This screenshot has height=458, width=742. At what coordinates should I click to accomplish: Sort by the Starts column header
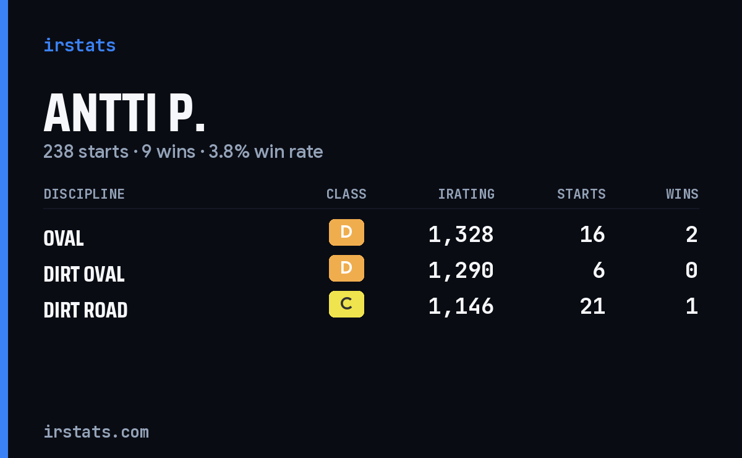(x=581, y=194)
